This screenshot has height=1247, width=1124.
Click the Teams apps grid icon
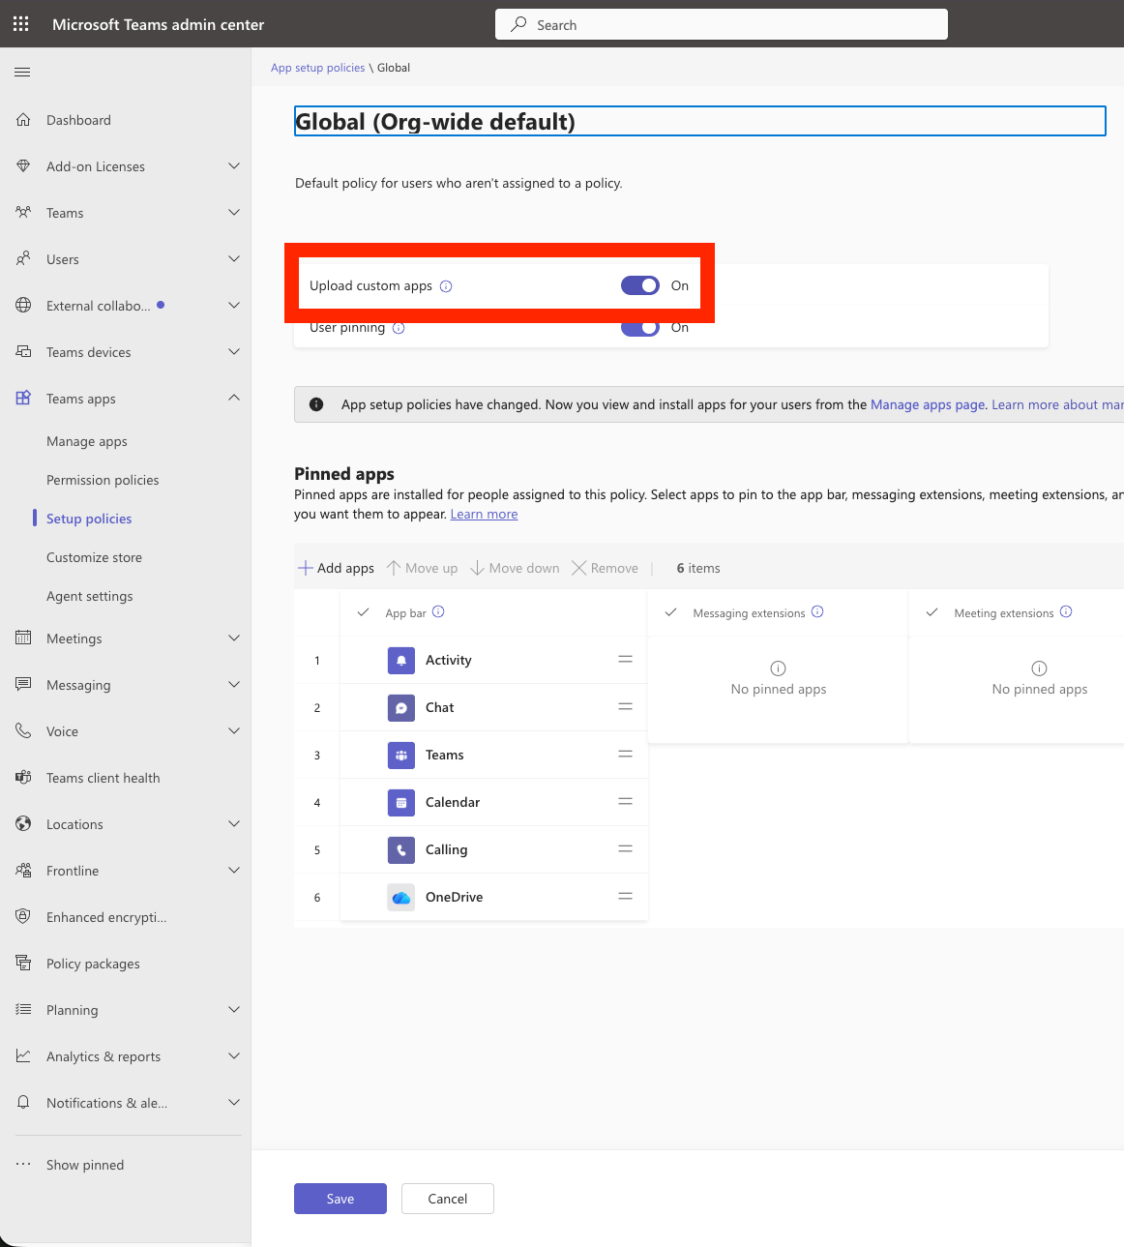(x=23, y=399)
